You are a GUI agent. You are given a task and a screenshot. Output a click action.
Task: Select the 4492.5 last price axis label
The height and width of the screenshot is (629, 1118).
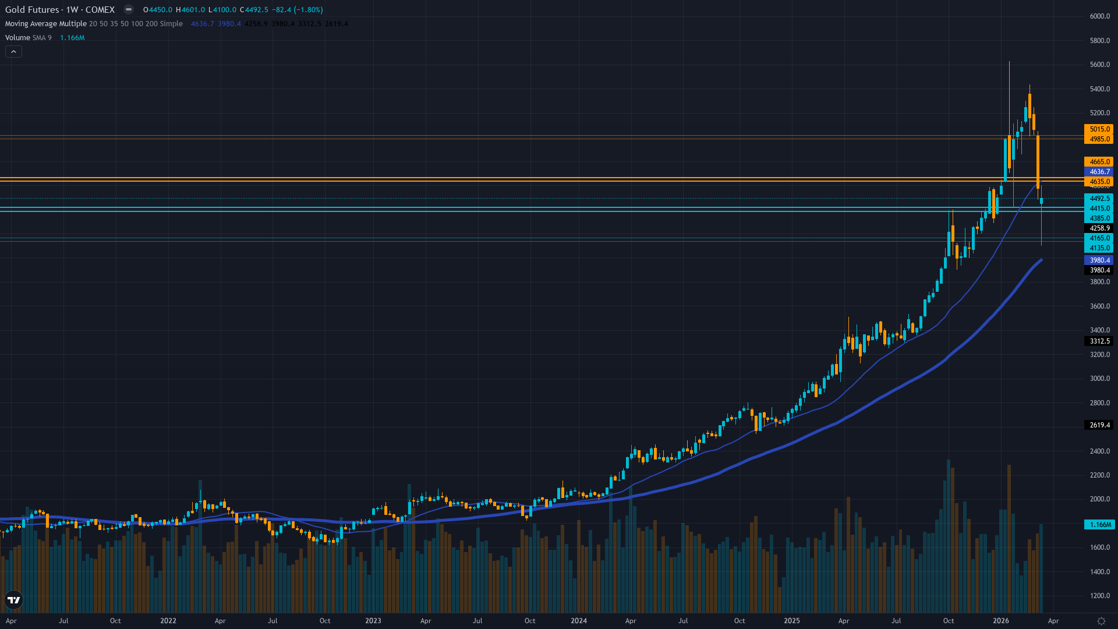point(1099,199)
